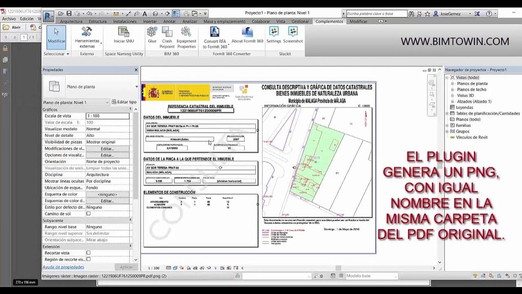Select the Text 'A' tool icon
Viewport: 522px width, 294px height.
(144, 13)
